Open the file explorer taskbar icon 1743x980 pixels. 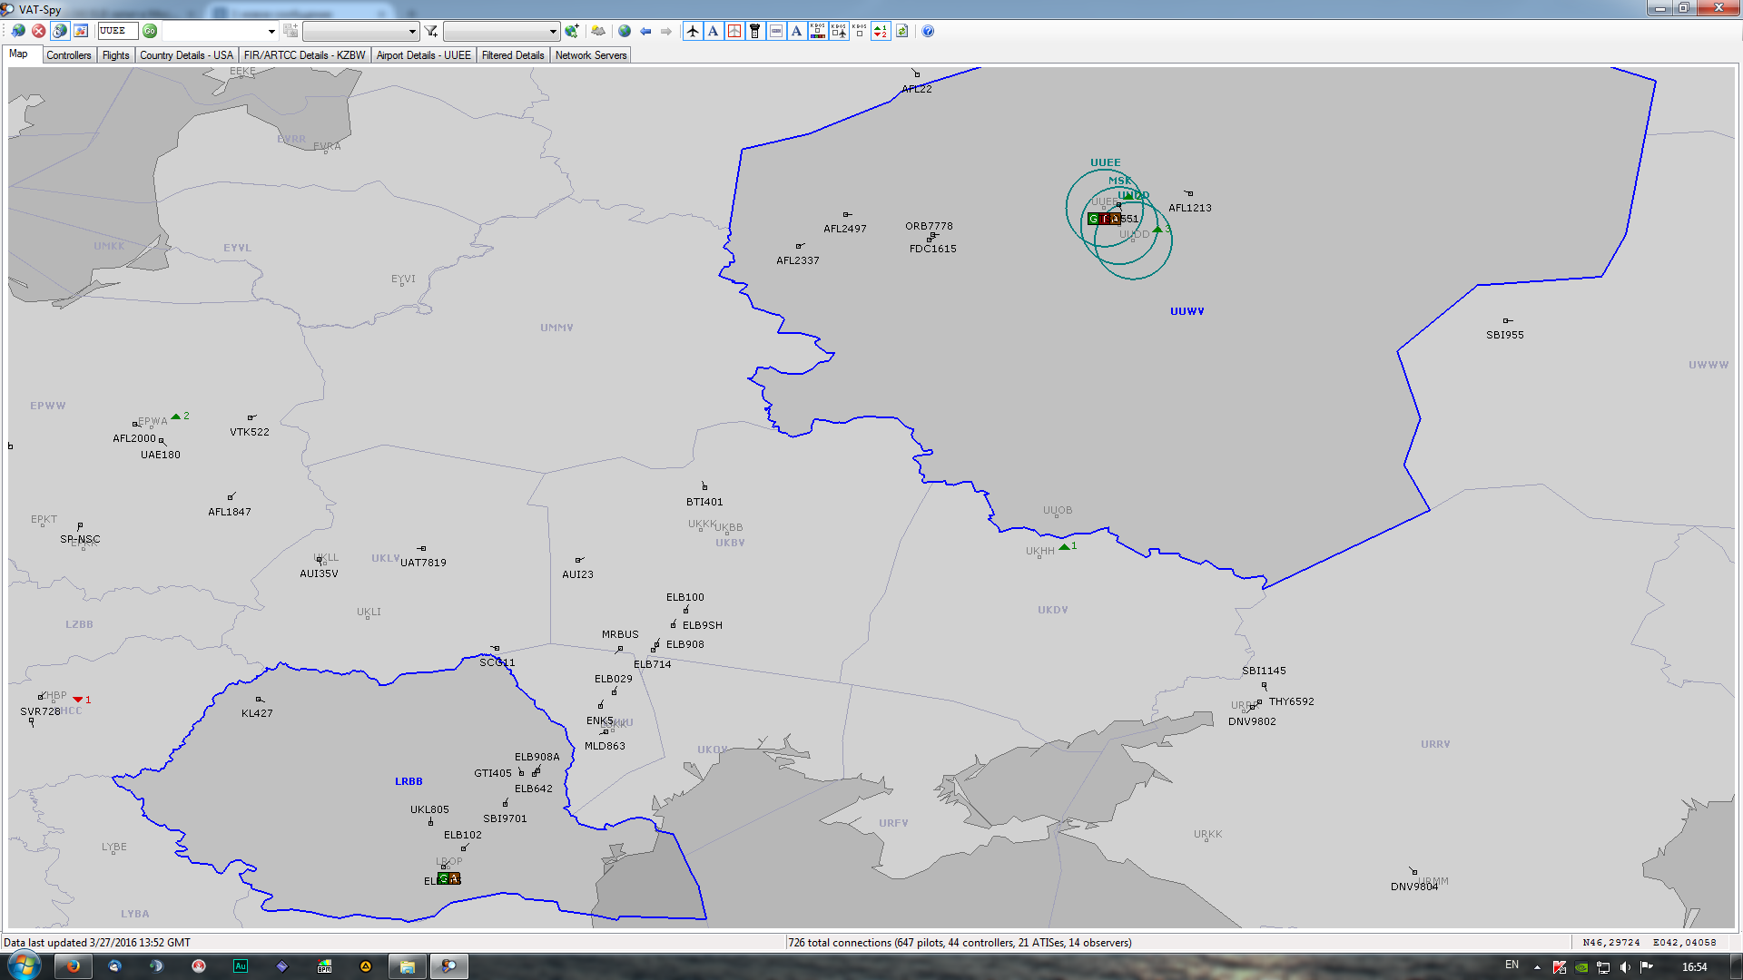click(408, 966)
